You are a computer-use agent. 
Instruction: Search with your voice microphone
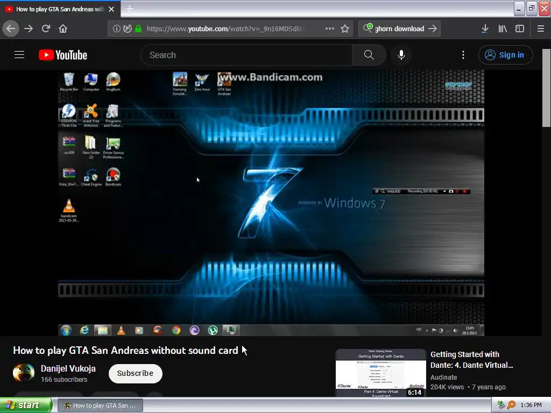(x=401, y=55)
